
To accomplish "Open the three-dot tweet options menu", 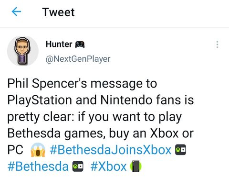I will [217, 44].
